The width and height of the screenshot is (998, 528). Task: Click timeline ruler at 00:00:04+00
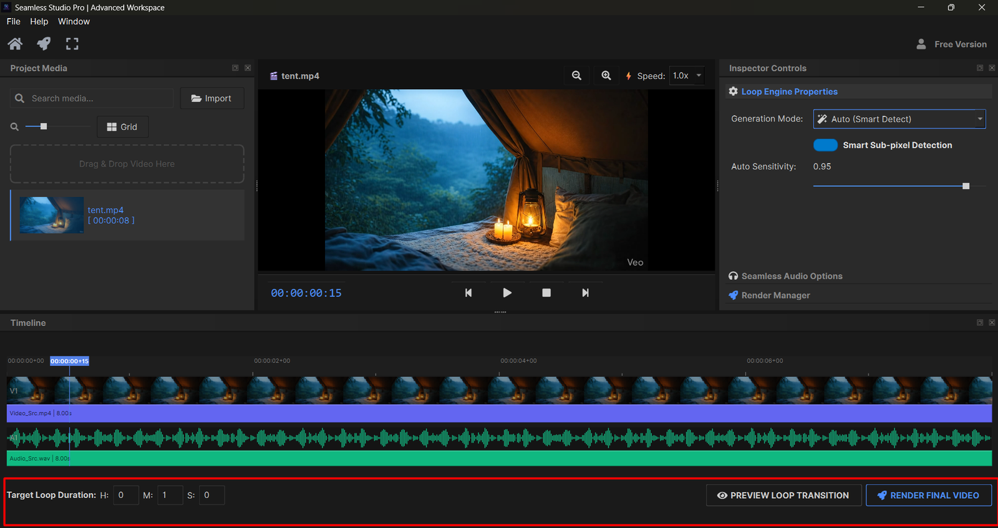[518, 361]
